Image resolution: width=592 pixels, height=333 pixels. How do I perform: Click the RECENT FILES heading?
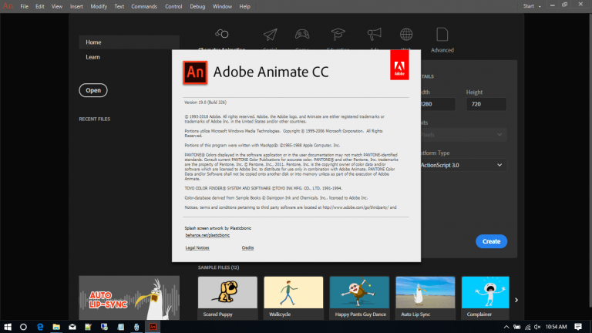click(94, 119)
